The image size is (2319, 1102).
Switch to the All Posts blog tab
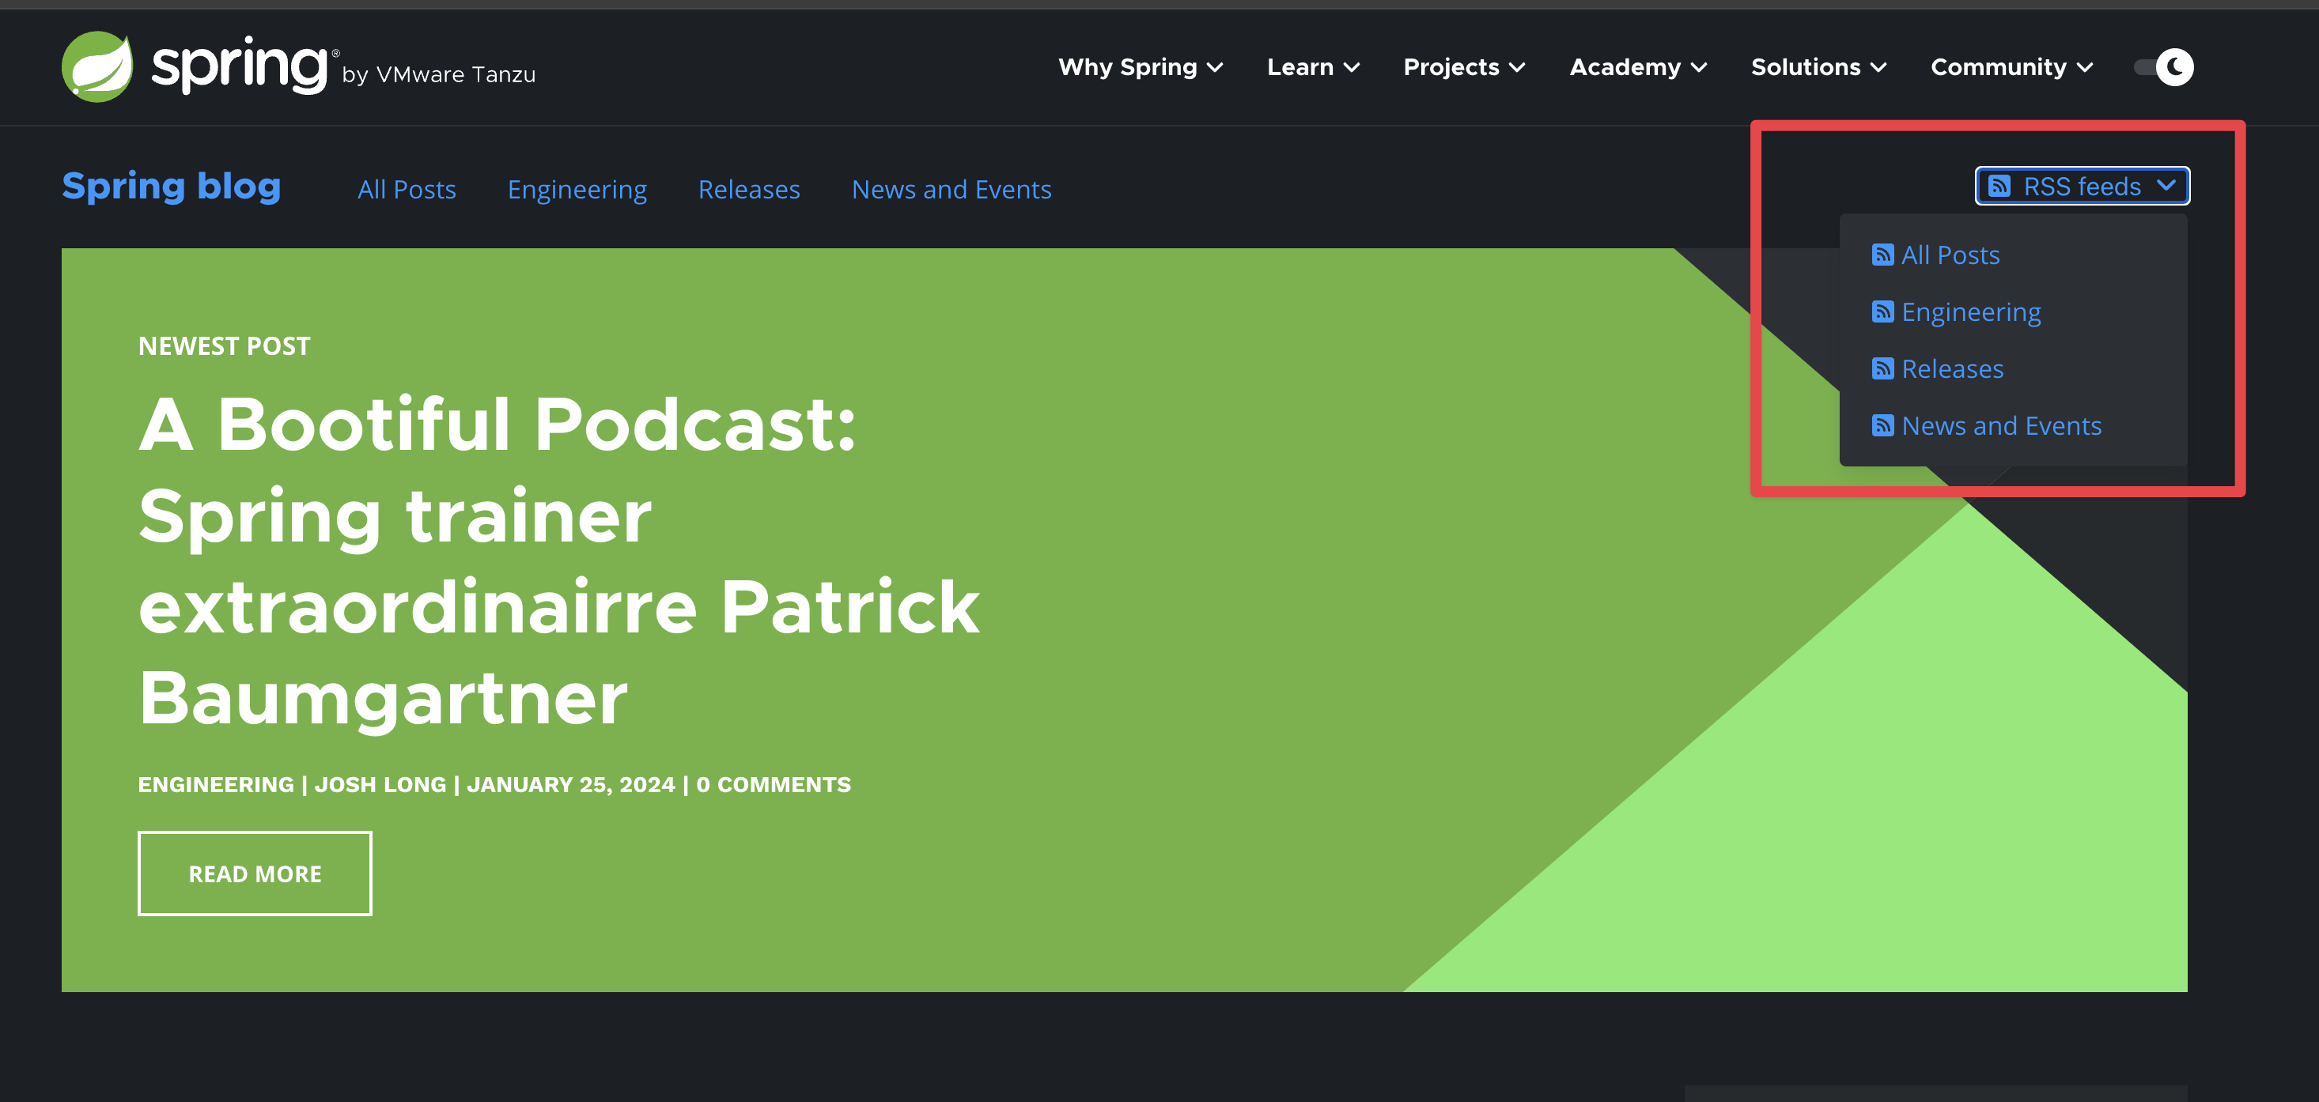tap(407, 190)
